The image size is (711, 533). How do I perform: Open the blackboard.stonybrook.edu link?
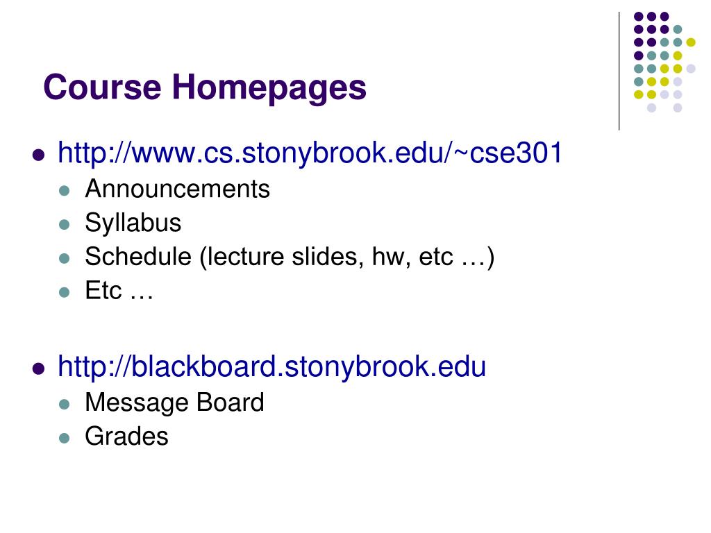(271, 366)
